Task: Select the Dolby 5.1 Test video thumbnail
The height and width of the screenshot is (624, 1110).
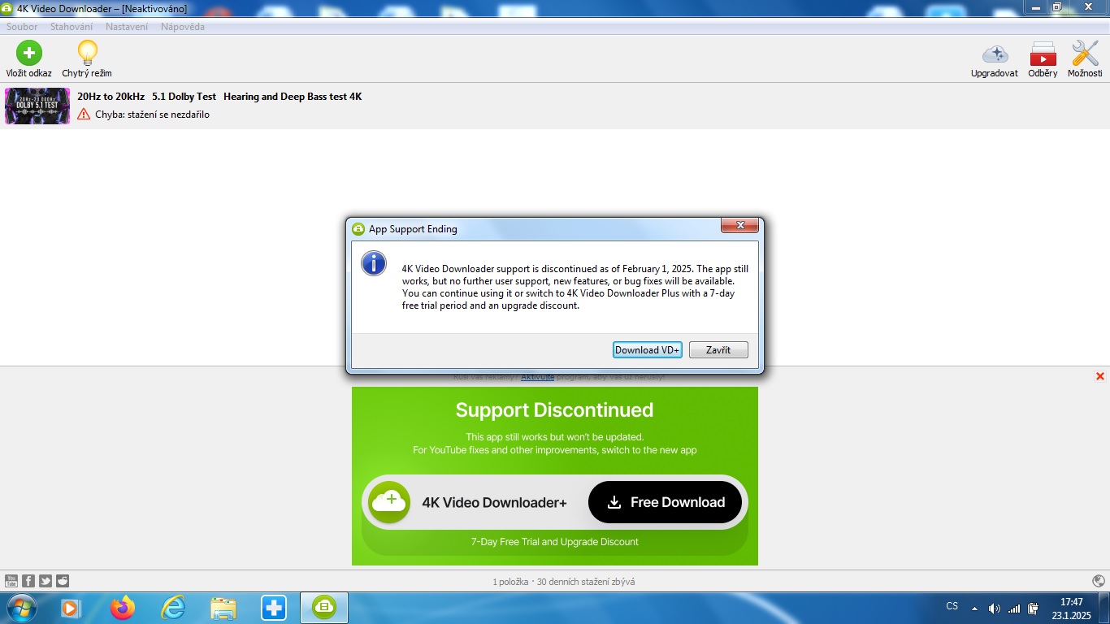Action: (x=37, y=106)
